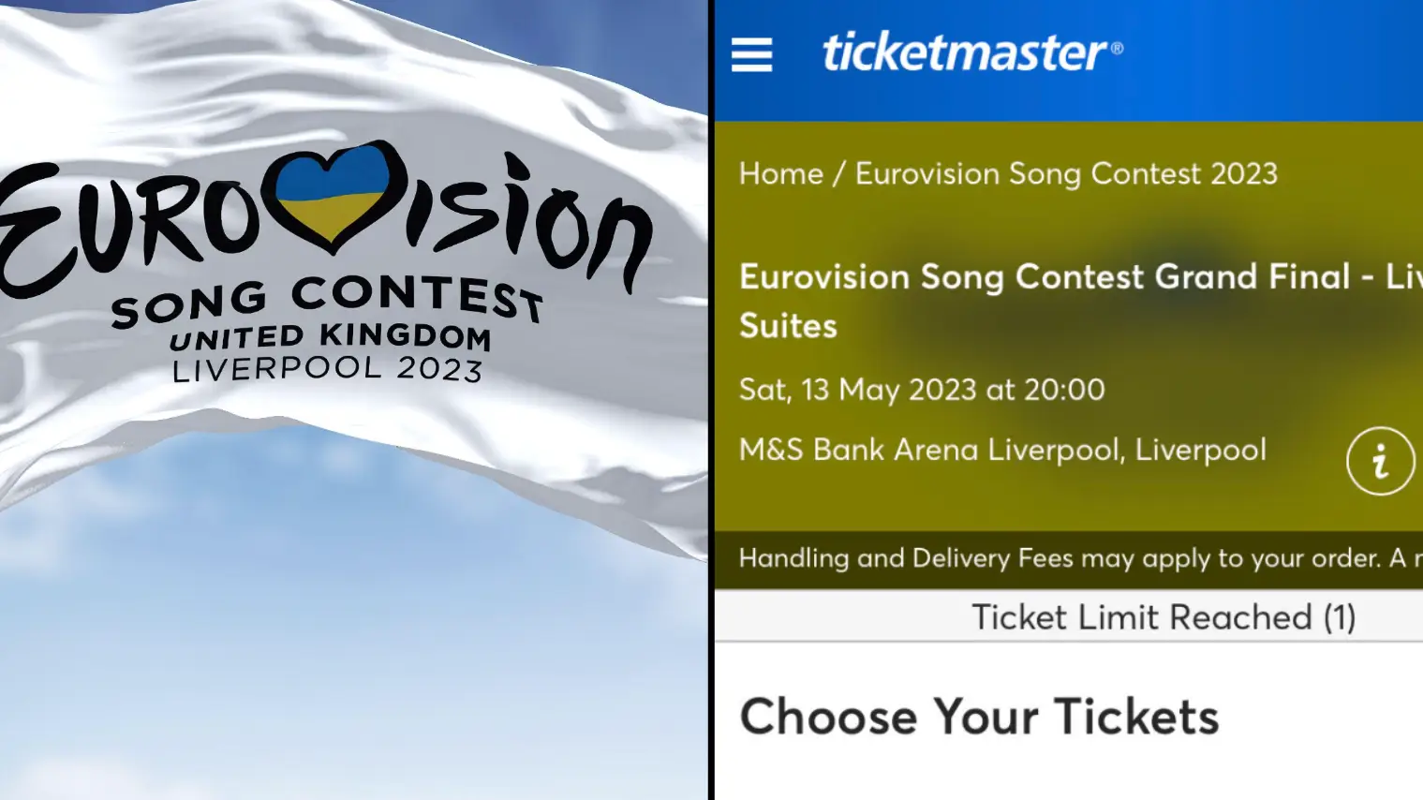Click the Sat, 13 May 2023 date
The height and width of the screenshot is (800, 1423).
coord(922,390)
